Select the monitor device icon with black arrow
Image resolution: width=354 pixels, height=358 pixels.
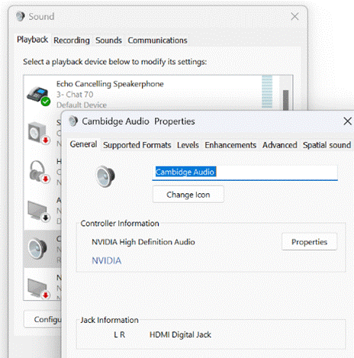click(39, 211)
